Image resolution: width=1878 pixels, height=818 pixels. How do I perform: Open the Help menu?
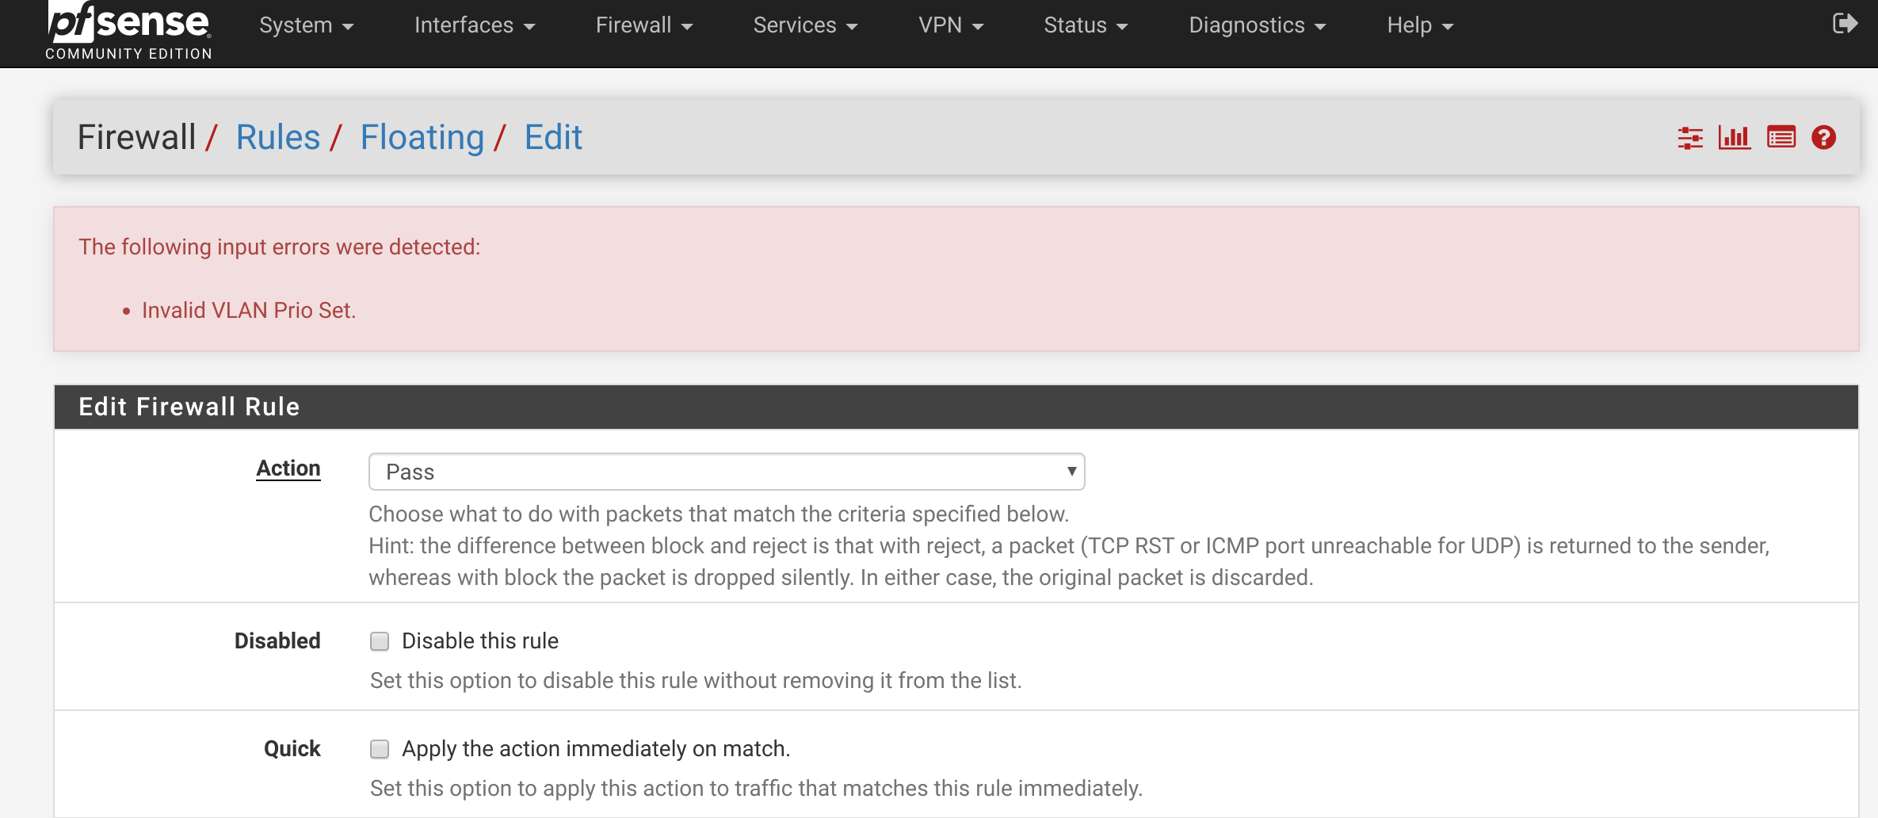pos(1419,25)
